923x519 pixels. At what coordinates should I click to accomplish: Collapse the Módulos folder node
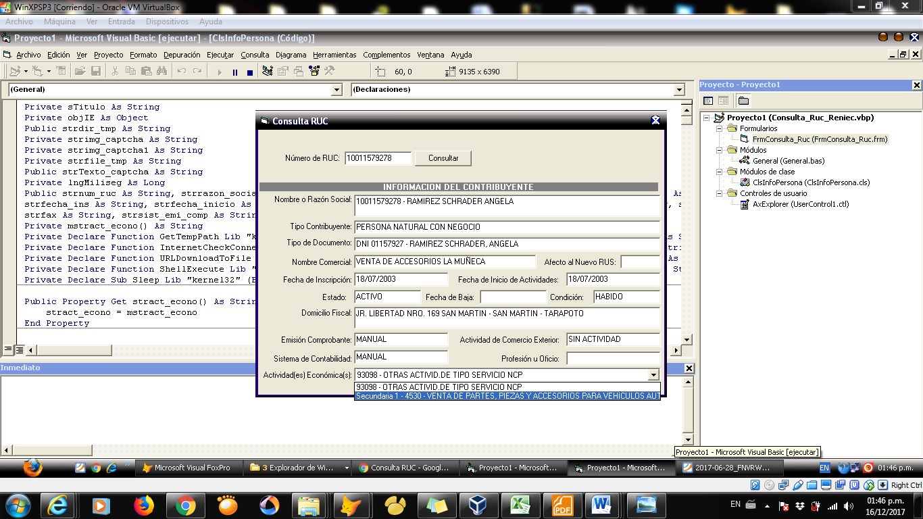720,150
